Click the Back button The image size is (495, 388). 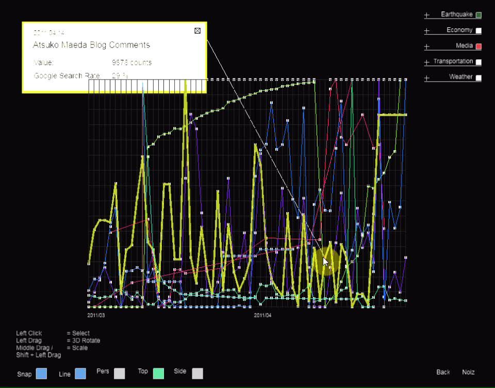pos(443,372)
